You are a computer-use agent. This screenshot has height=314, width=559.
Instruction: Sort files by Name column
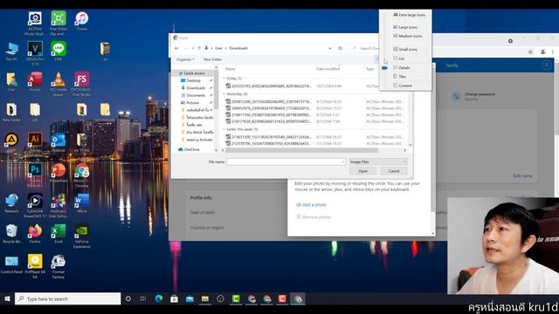[x=231, y=69]
